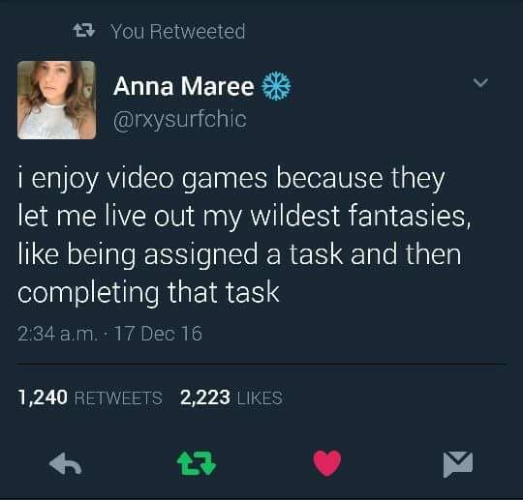View the 2,223 likes list

231,397
